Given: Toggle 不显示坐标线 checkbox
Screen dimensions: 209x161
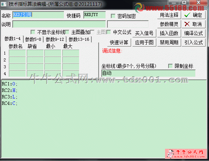Looking at the screenshot, I should point(33,32).
